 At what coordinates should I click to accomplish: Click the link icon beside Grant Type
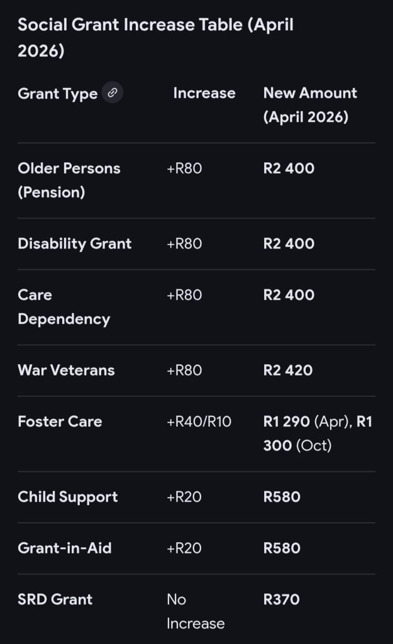pyautogui.click(x=112, y=92)
